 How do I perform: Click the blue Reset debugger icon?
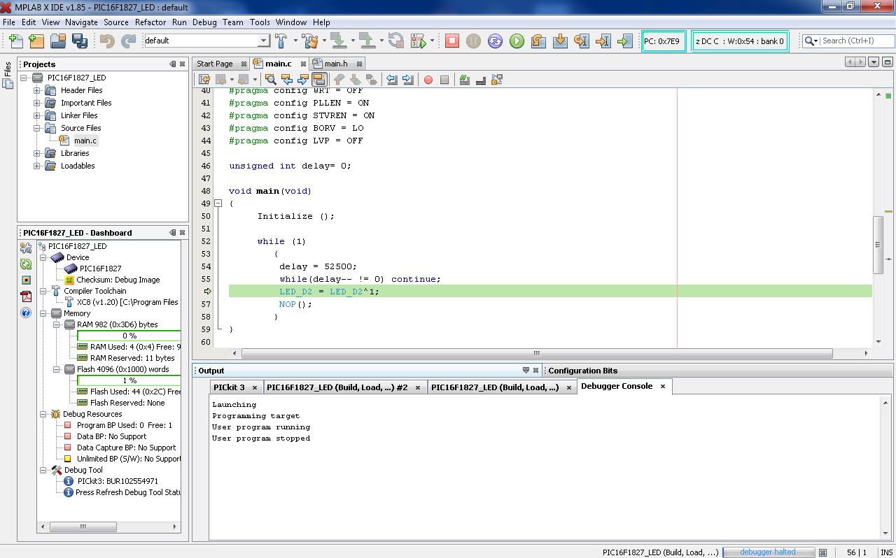coord(495,41)
